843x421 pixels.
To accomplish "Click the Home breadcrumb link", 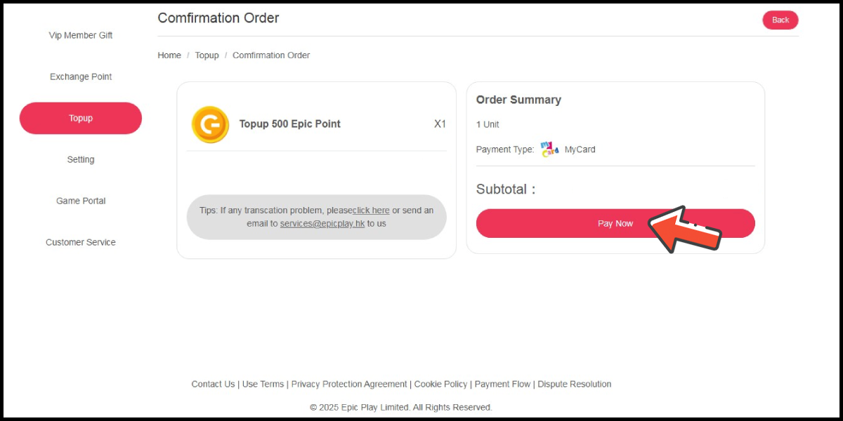I will (169, 55).
